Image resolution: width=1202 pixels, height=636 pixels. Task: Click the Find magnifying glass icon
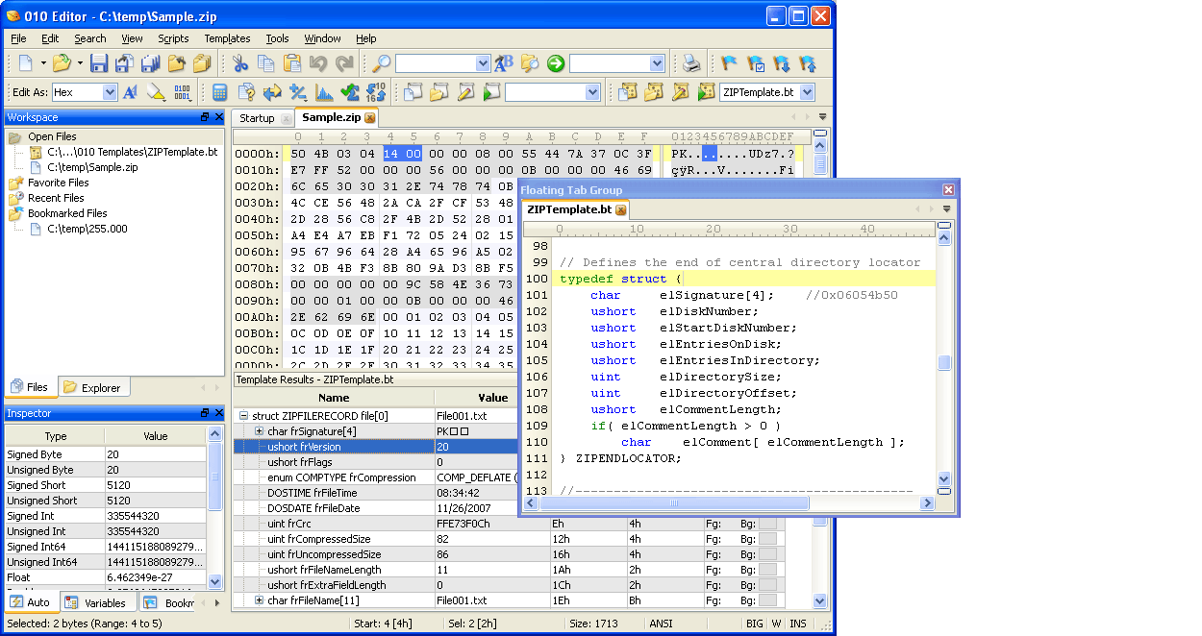click(382, 63)
